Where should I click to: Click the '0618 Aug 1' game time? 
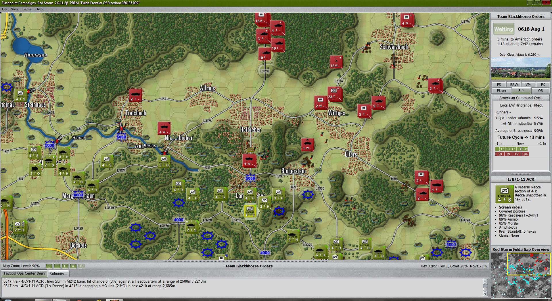tap(531, 29)
